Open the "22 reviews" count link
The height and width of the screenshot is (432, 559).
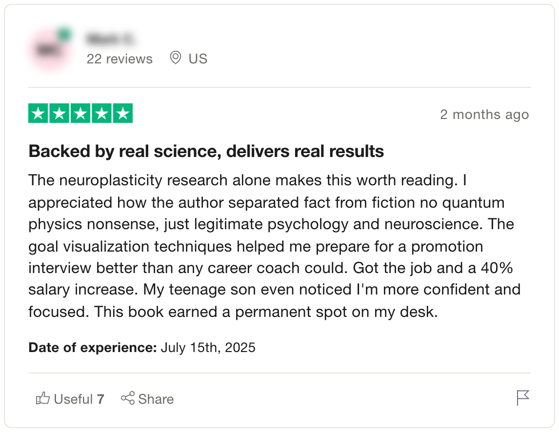click(x=120, y=59)
